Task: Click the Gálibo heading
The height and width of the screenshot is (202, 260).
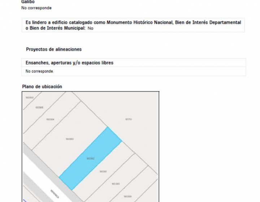Action: click(x=28, y=2)
